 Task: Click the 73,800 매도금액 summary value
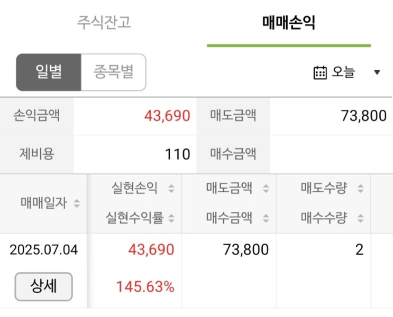pyautogui.click(x=363, y=116)
